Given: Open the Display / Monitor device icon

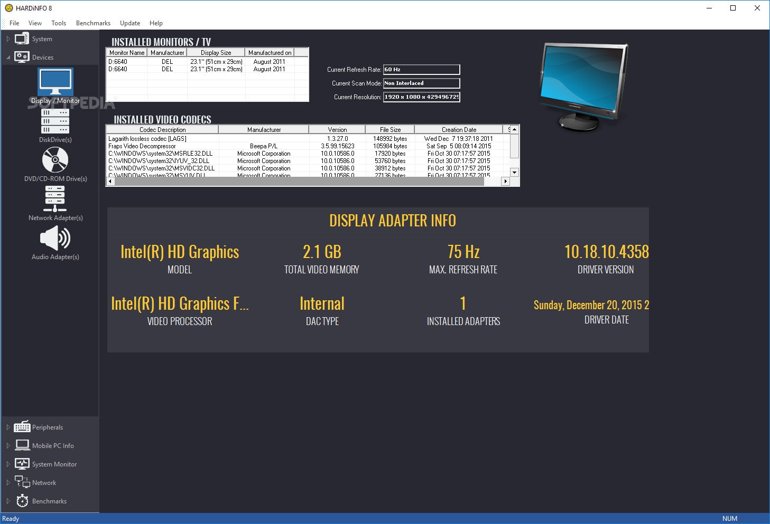Looking at the screenshot, I should click(x=55, y=82).
